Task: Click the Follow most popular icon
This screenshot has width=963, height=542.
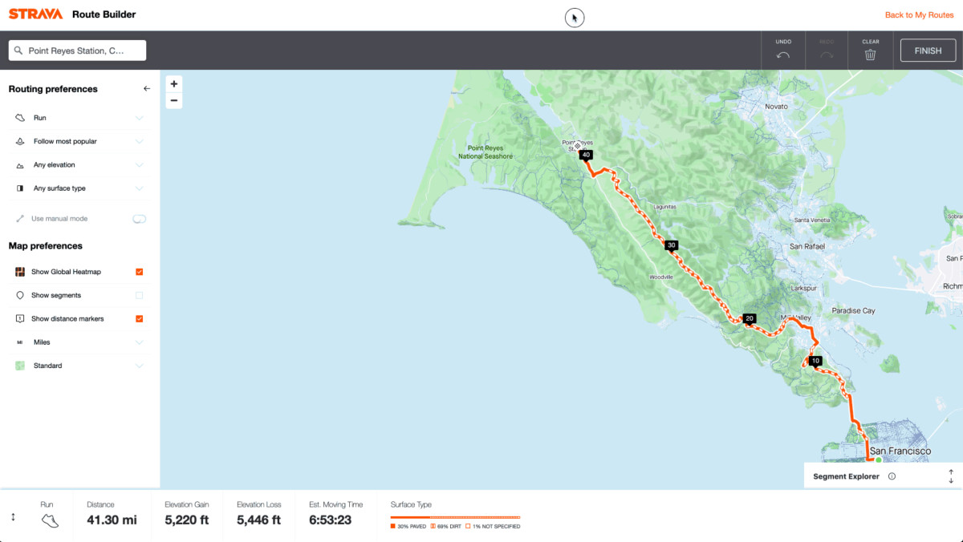Action: pos(20,141)
